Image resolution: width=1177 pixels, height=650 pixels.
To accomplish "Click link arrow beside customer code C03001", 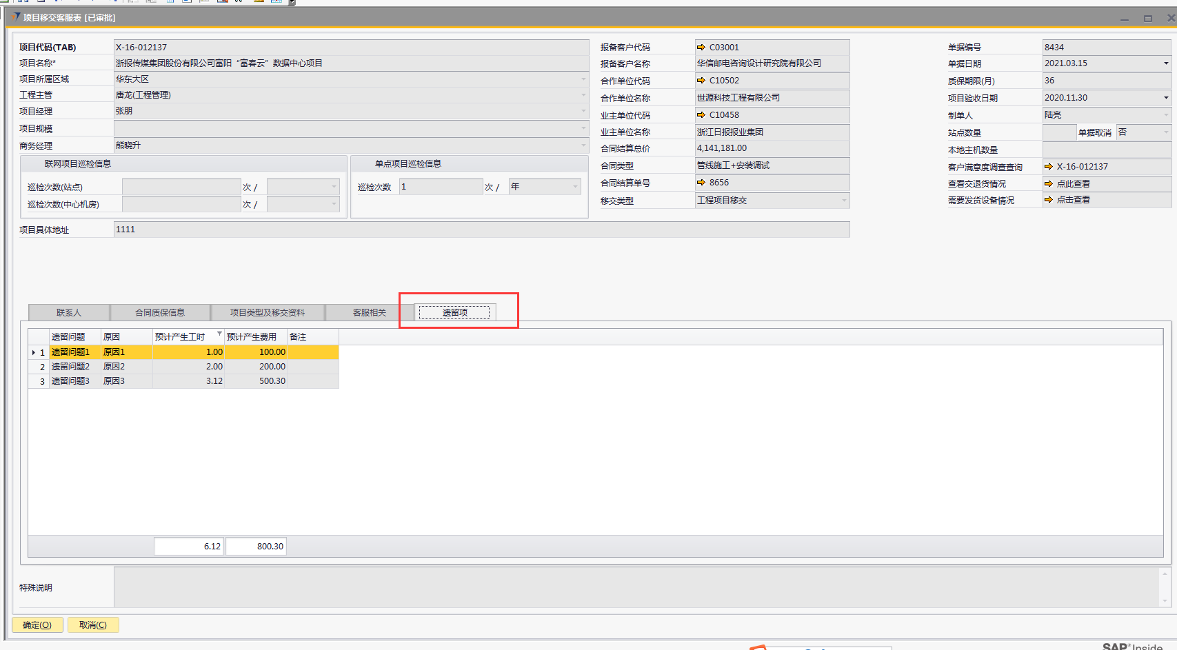I will (701, 48).
